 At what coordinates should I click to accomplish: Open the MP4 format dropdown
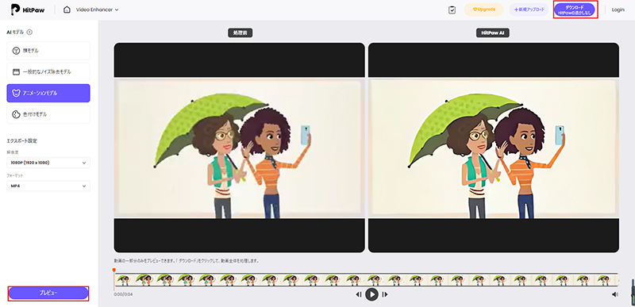(48, 186)
